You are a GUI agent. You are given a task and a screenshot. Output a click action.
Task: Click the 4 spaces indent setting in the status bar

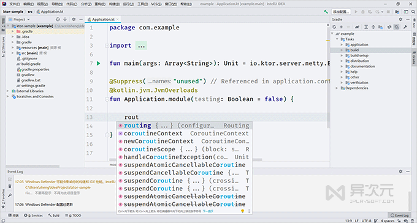[388, 221]
